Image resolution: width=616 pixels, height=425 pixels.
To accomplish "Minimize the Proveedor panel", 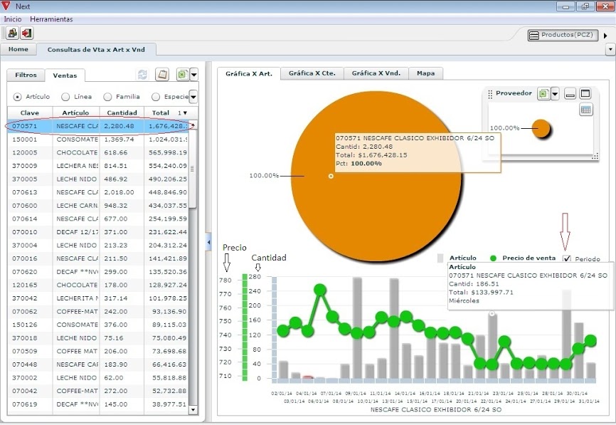I will point(570,93).
